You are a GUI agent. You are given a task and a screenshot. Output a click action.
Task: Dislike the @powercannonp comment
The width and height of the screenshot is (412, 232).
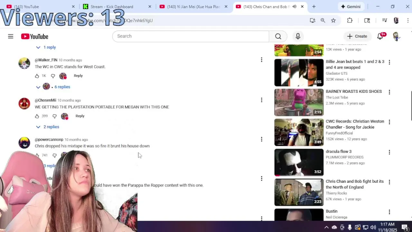click(54, 156)
